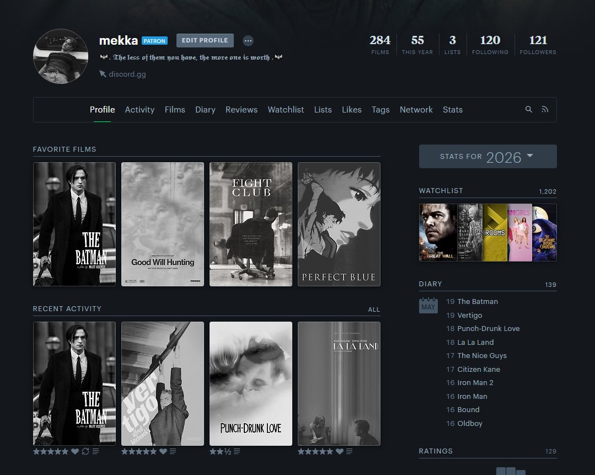Open the Punch-Drunk Love recent poster
The height and width of the screenshot is (475, 595).
pos(251,383)
